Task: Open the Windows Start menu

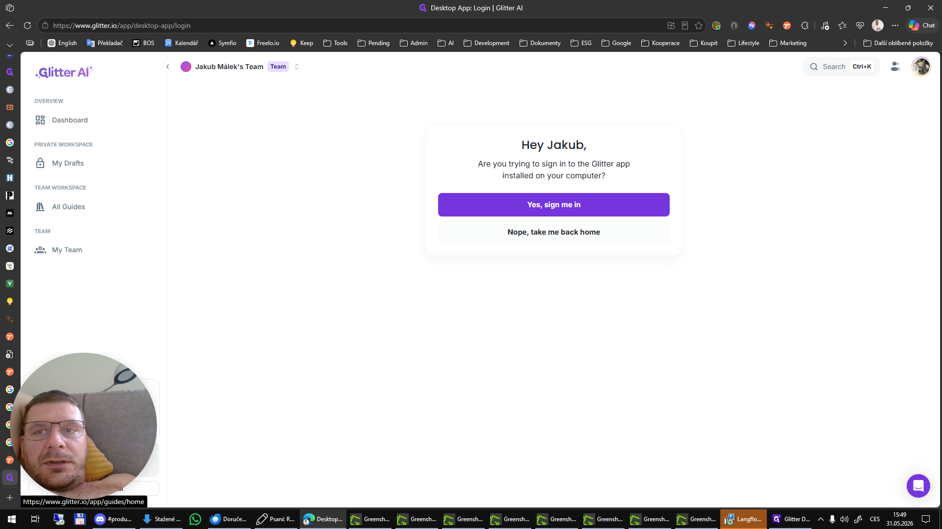Action: pos(12,519)
